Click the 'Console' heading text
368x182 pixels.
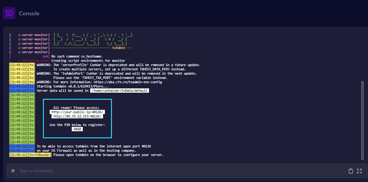click(29, 13)
